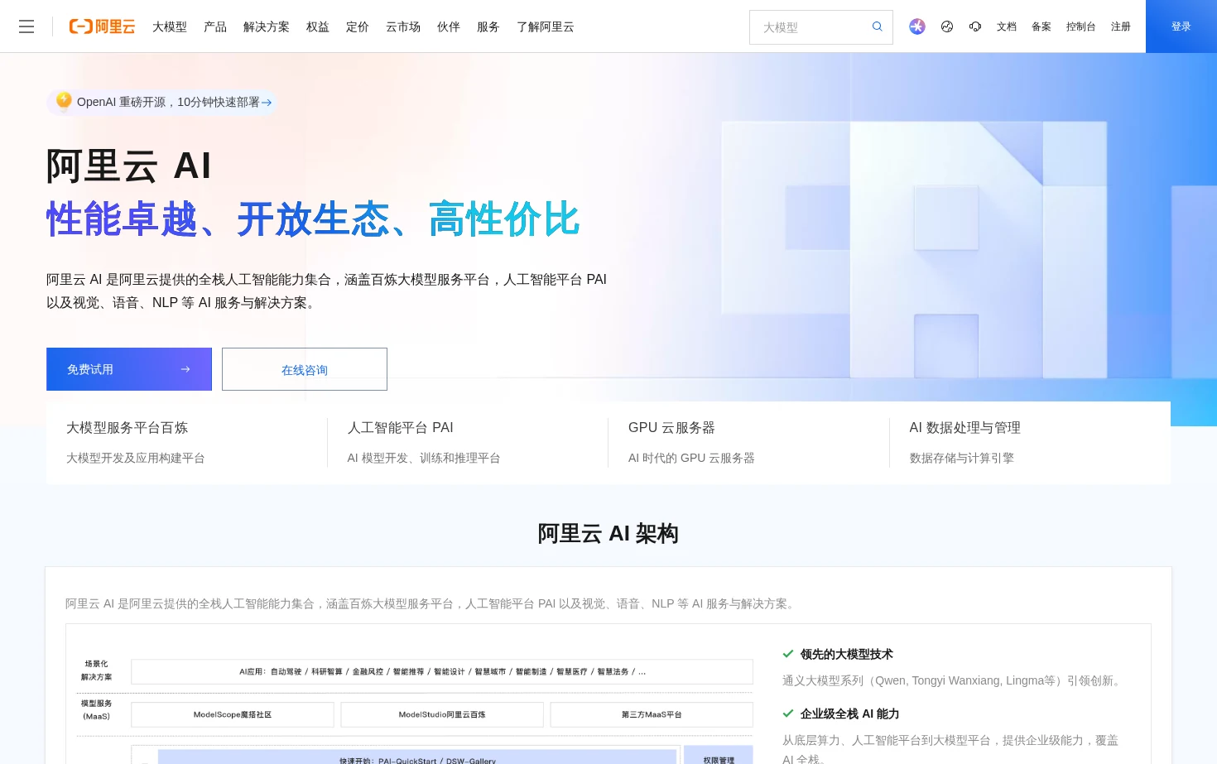Open the 大模型服务平台百炼 card
This screenshot has height=764, width=1217.
[x=186, y=443]
